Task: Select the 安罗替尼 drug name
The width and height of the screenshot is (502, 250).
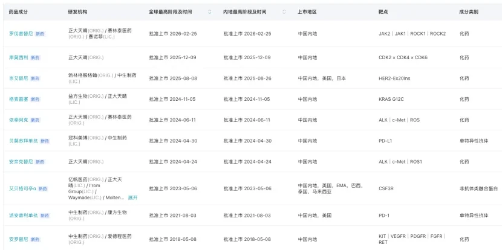Action: point(19,239)
